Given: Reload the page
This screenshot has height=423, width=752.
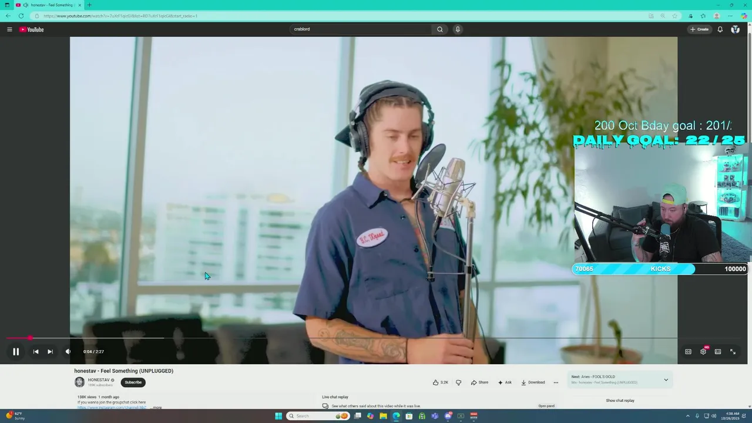Looking at the screenshot, I should pyautogui.click(x=21, y=16).
